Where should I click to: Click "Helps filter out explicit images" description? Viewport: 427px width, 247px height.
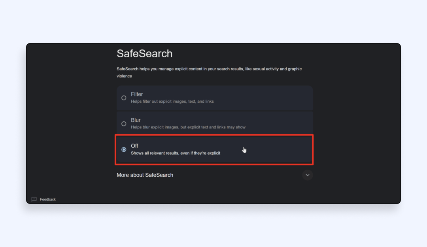(172, 102)
